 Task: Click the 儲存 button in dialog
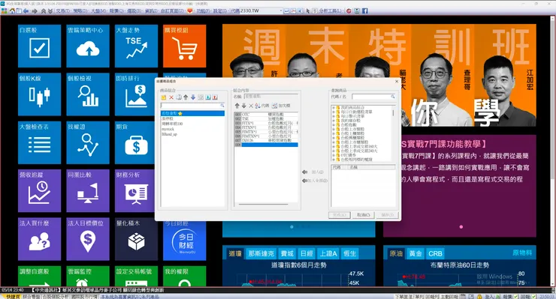(x=388, y=215)
